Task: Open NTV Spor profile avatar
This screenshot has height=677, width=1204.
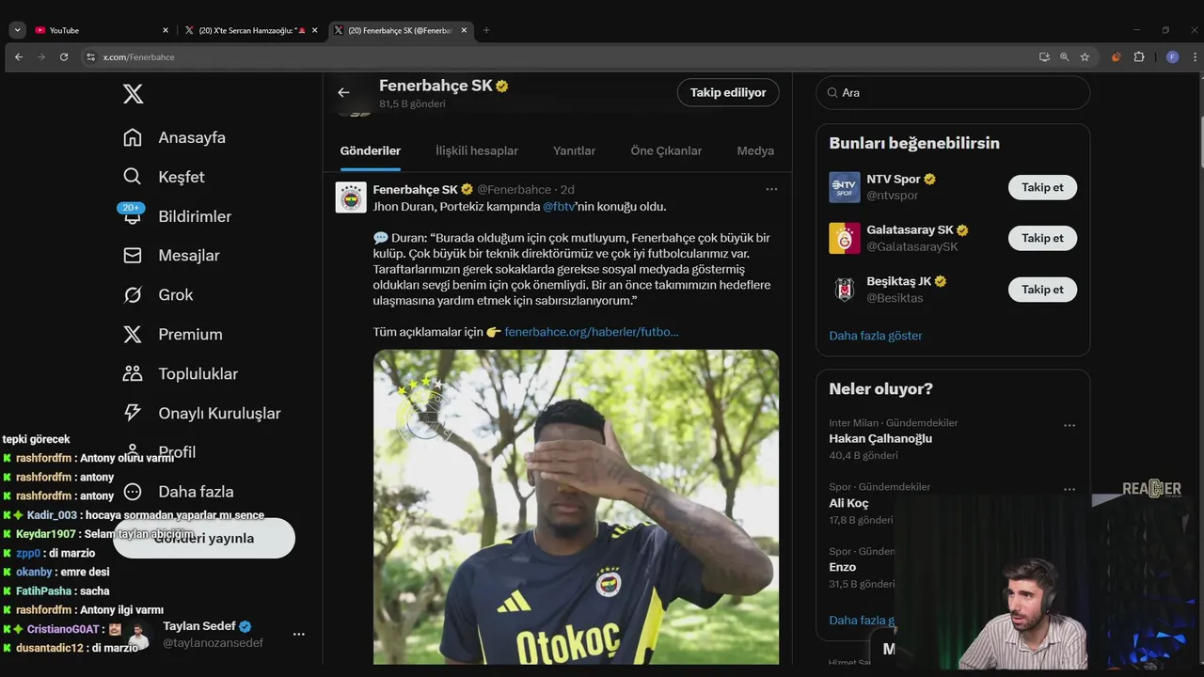Action: [x=845, y=187]
